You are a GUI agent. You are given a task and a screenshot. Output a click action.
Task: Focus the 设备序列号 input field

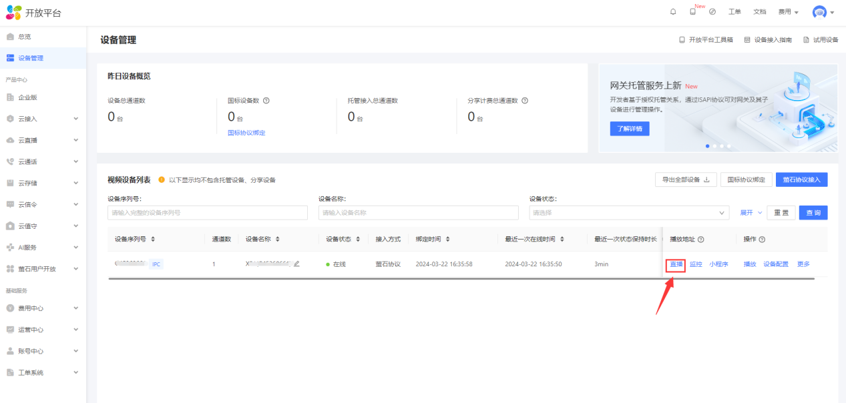(207, 213)
